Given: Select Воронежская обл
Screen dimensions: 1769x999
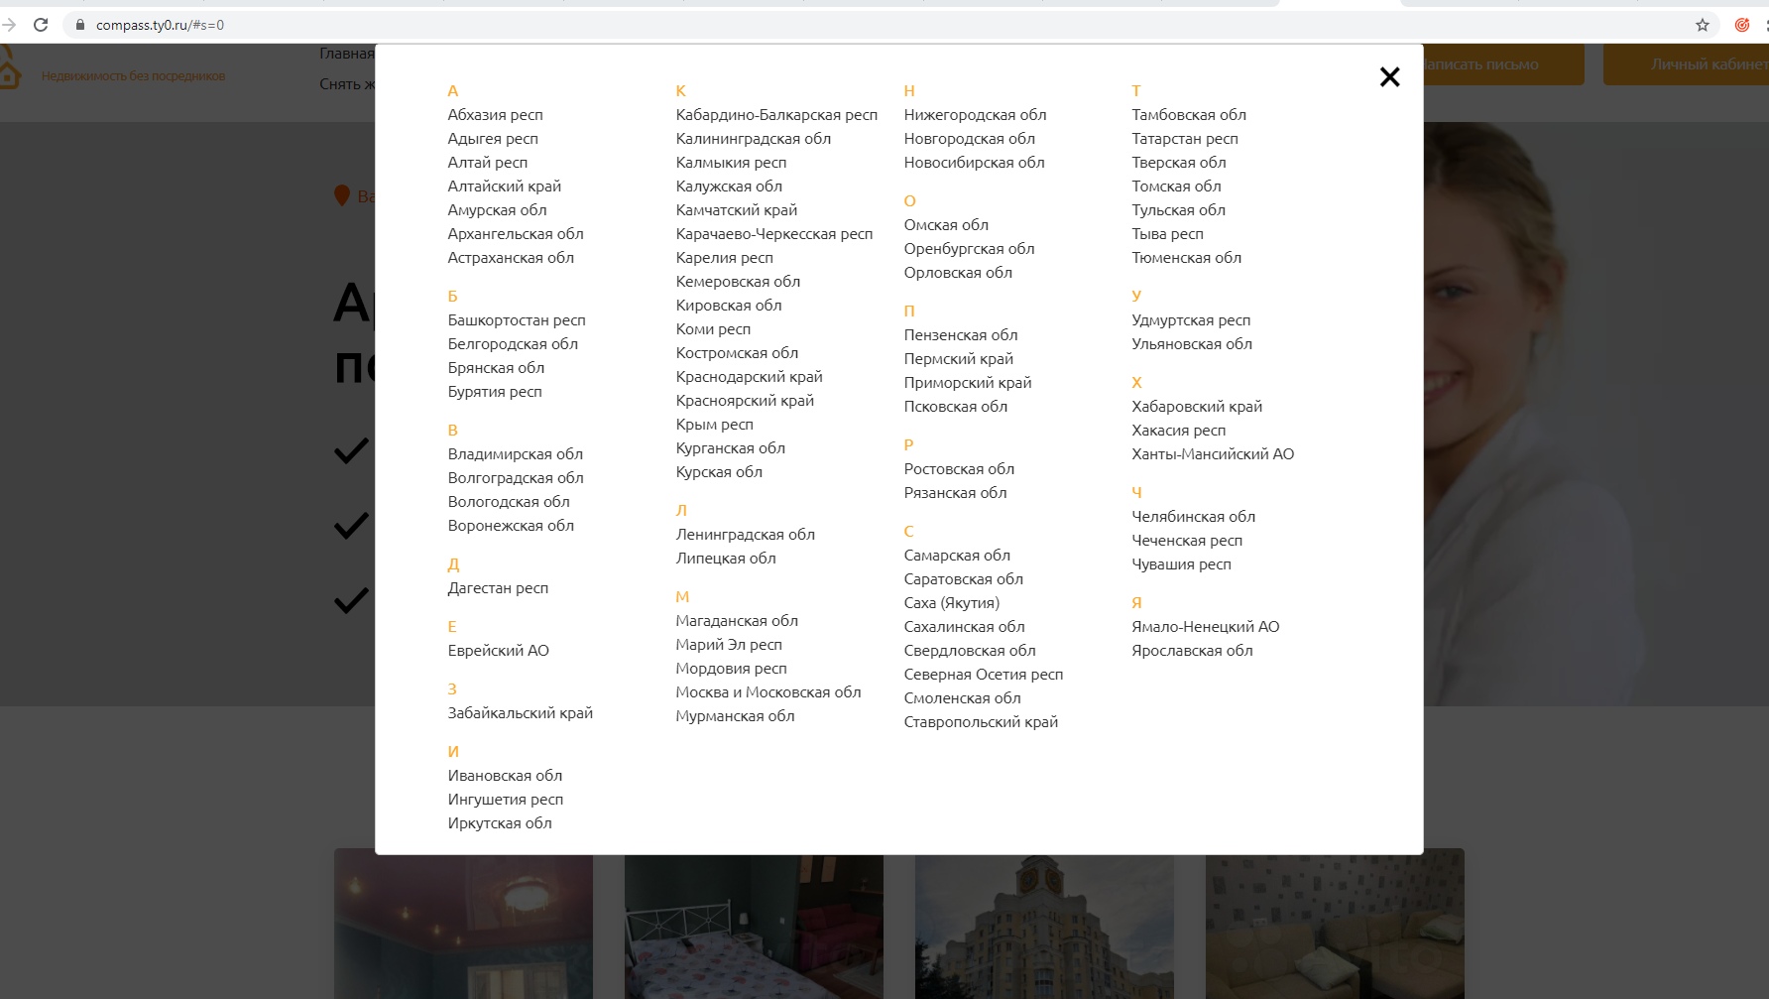Looking at the screenshot, I should (511, 526).
